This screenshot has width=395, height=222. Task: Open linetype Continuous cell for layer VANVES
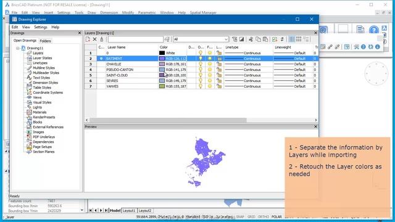pyautogui.click(x=248, y=86)
